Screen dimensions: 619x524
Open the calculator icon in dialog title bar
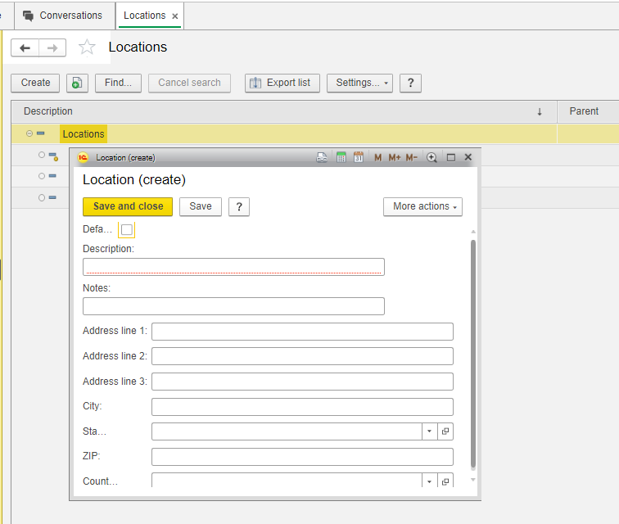point(341,157)
